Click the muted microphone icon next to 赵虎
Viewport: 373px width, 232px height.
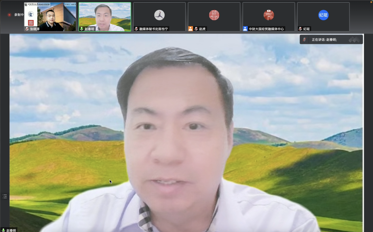pos(196,29)
